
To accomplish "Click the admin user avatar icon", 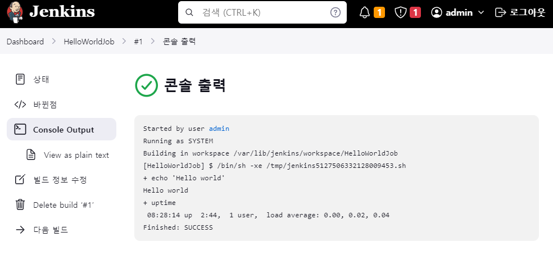I will coord(437,13).
